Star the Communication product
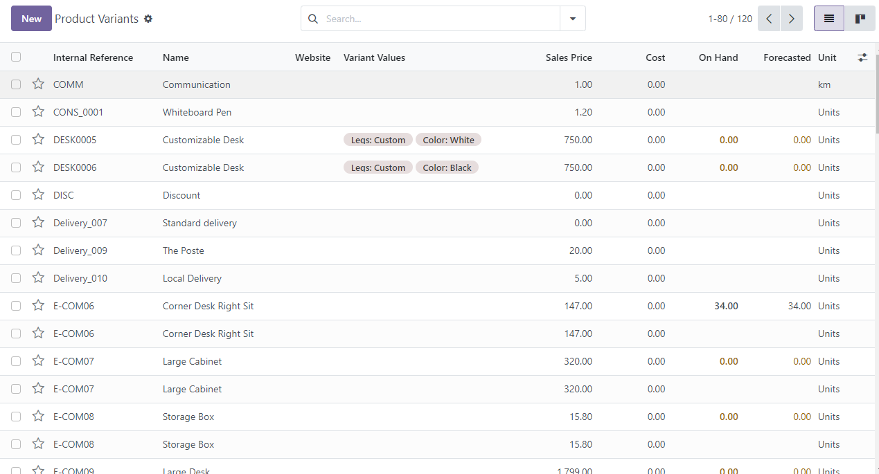879x474 pixels. coord(38,84)
